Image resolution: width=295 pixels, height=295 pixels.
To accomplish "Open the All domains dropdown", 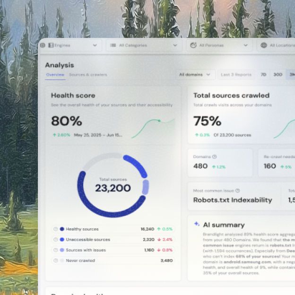I will tap(195, 75).
